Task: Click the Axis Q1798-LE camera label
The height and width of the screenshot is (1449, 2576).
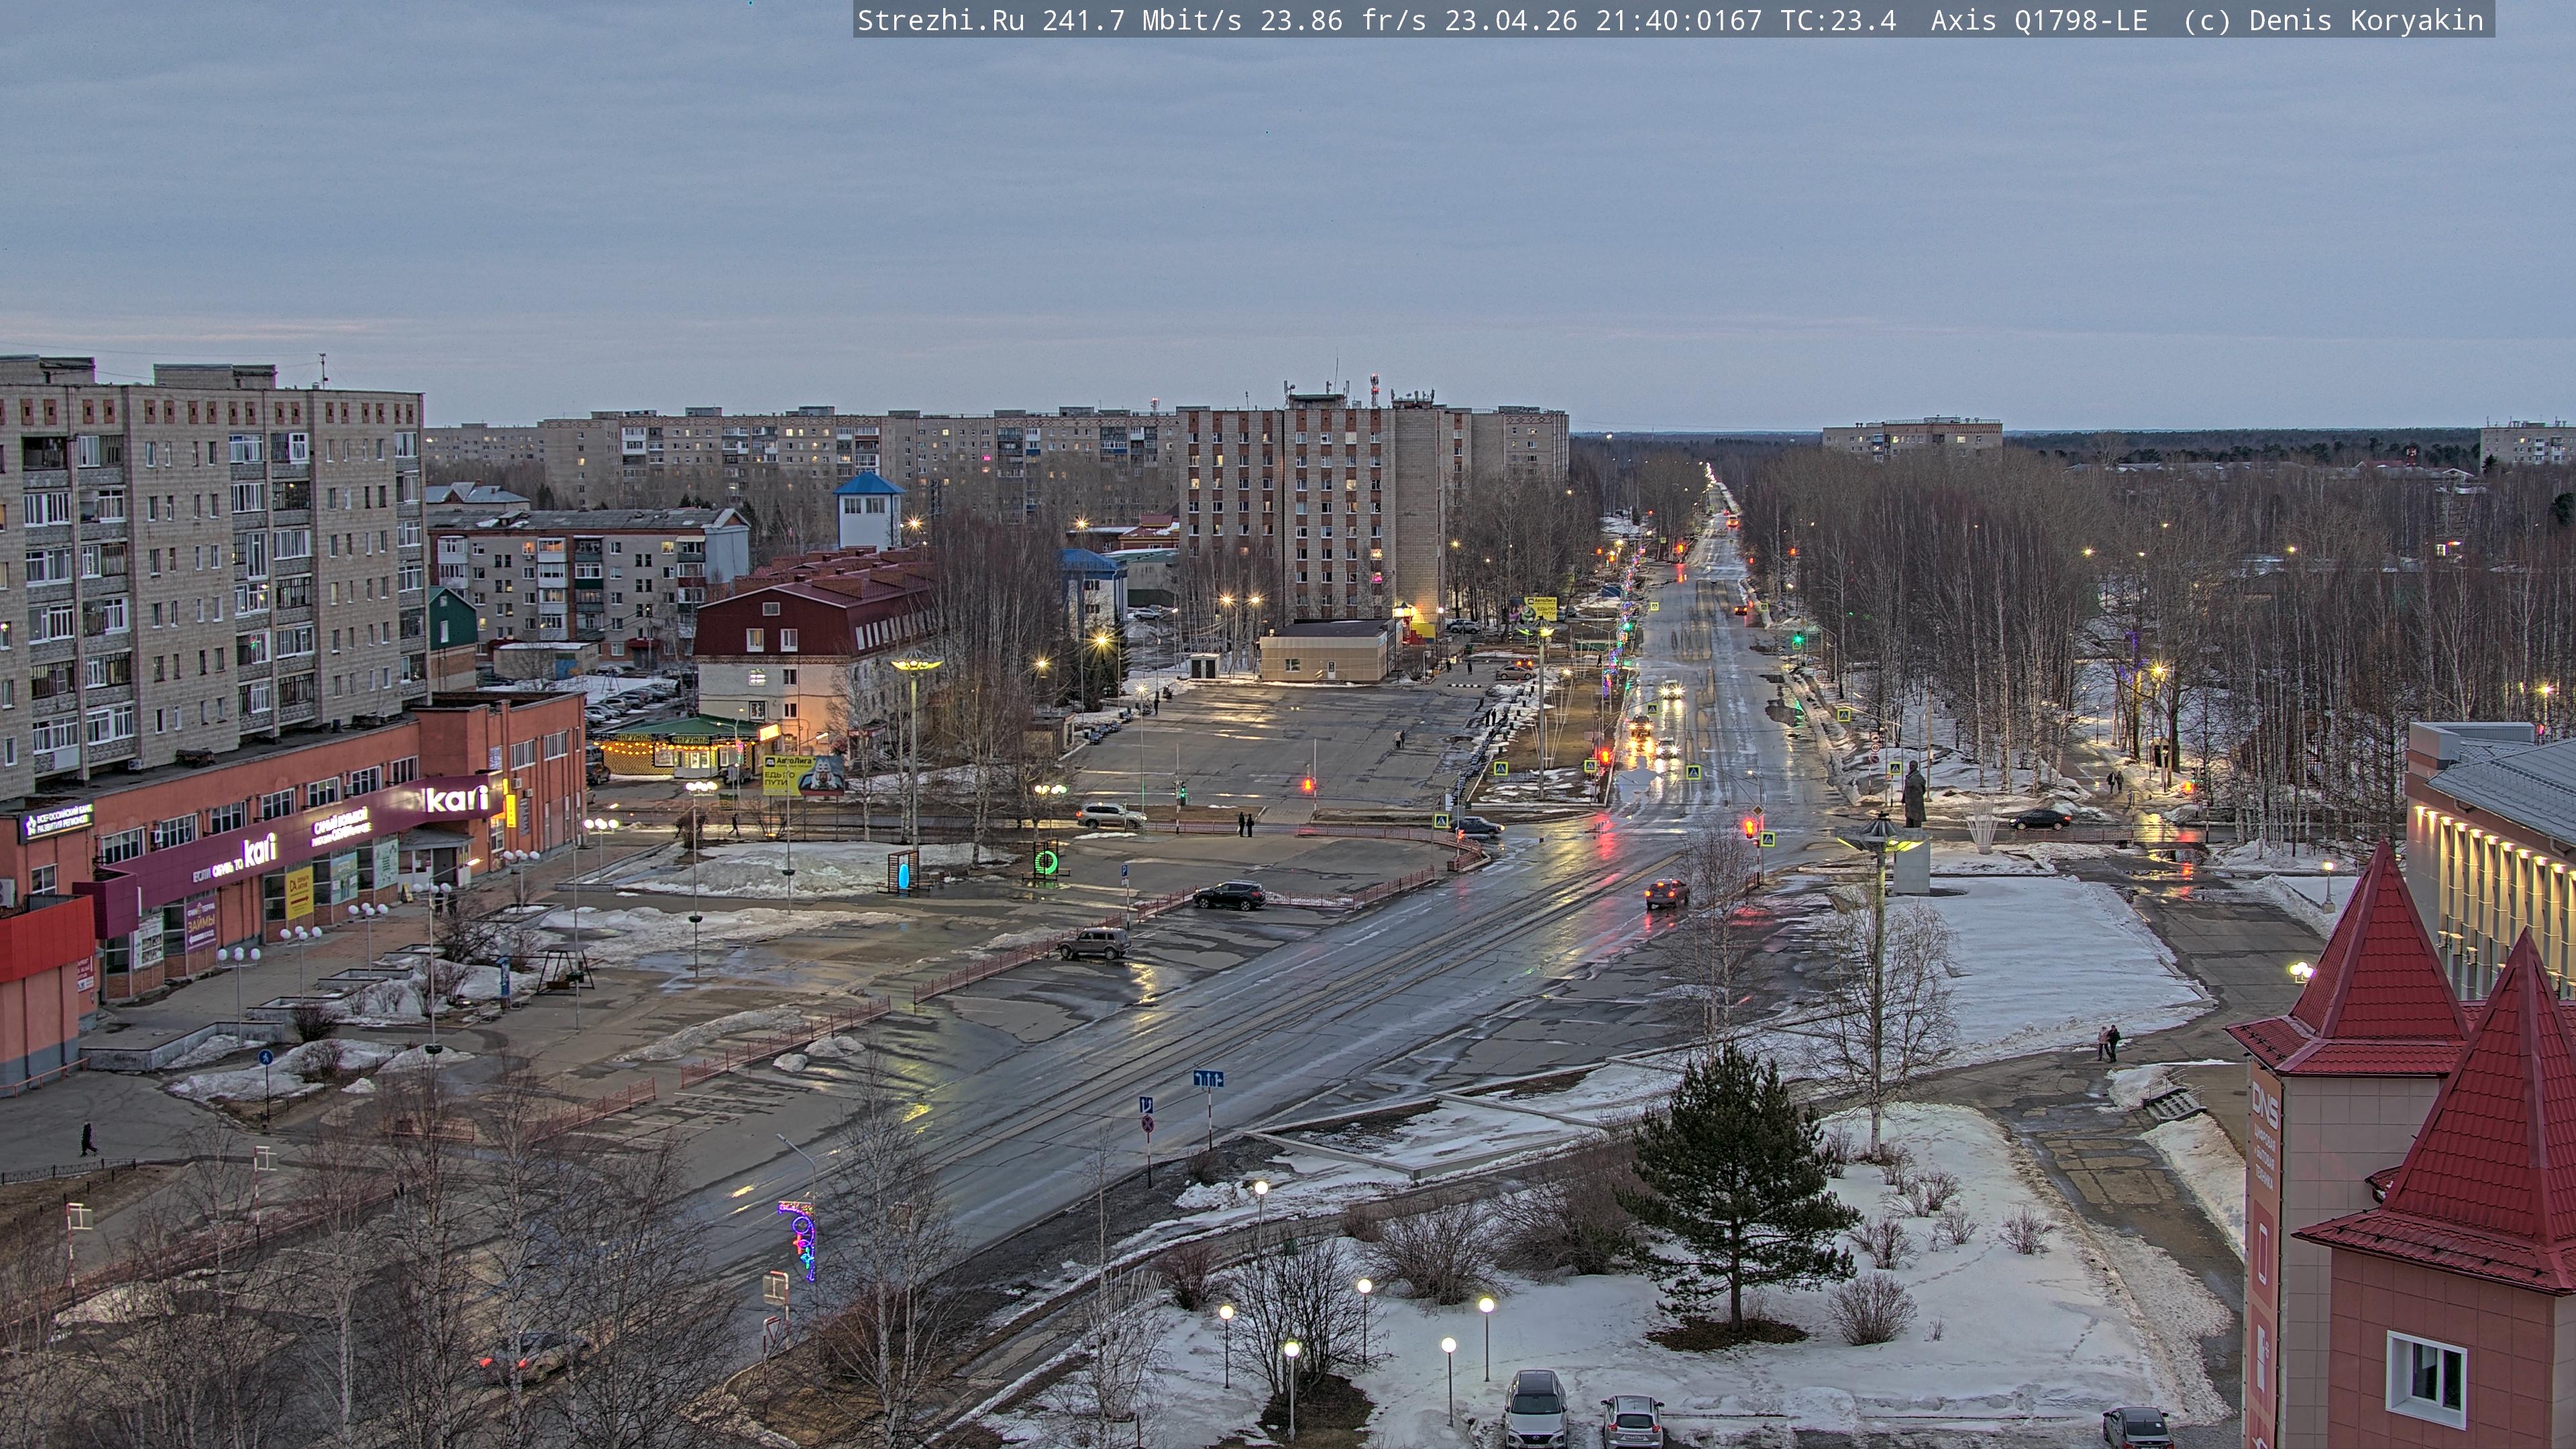Action: click(x=2038, y=20)
